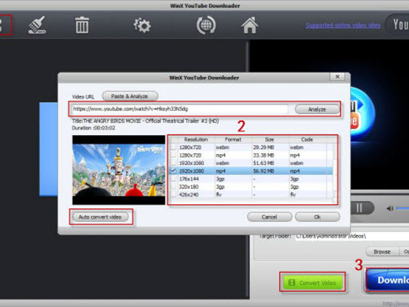The height and width of the screenshot is (307, 409).
Task: Check the 1280x720 webm row checkbox
Action: [173, 148]
